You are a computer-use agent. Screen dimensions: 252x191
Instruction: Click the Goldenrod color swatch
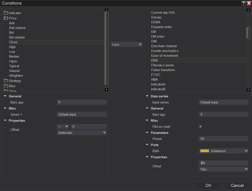(x=205, y=151)
